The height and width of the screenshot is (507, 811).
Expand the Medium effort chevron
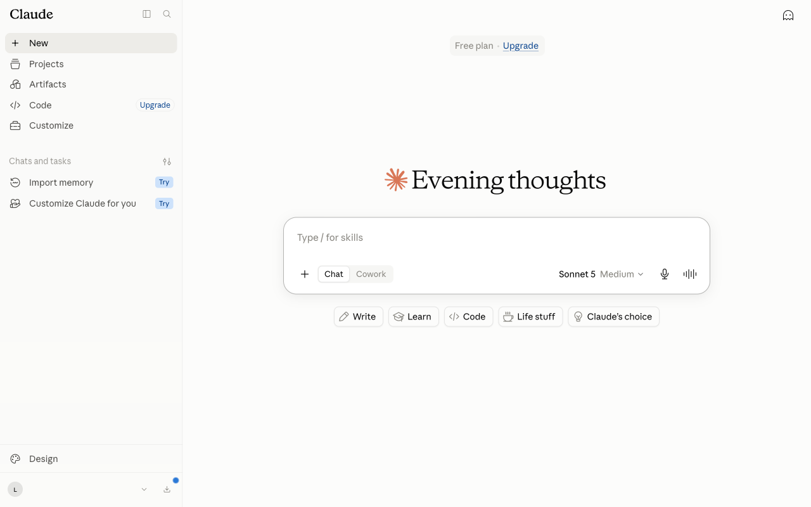[641, 274]
